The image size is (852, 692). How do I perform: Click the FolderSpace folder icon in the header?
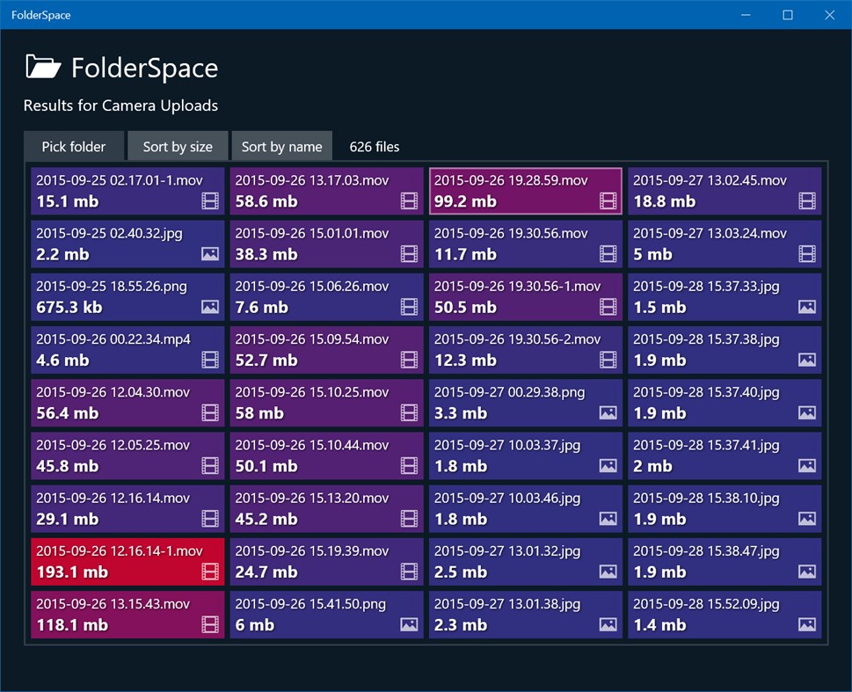(x=41, y=66)
